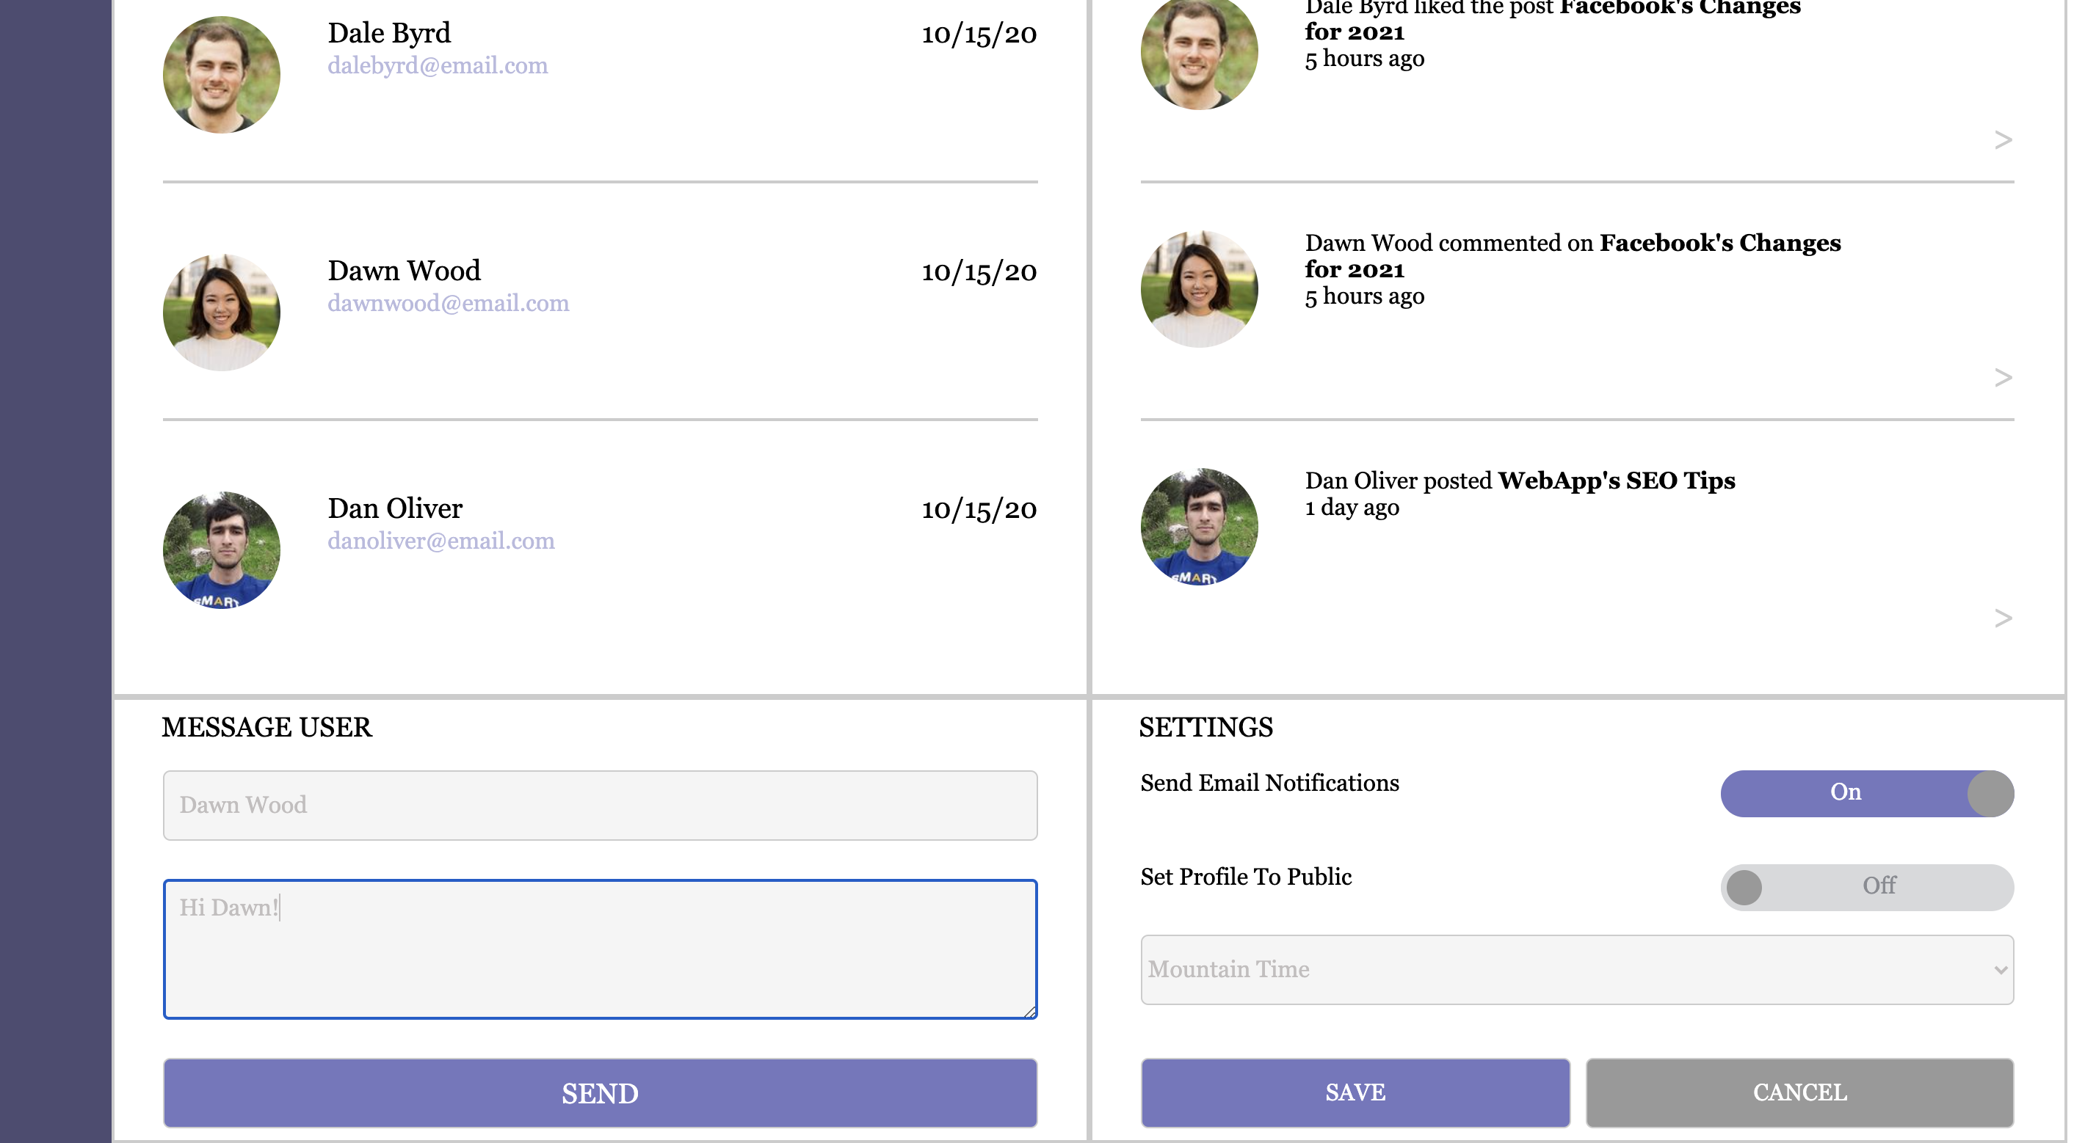Open Dale Byrd's liked post activity arrow

(x=2003, y=140)
